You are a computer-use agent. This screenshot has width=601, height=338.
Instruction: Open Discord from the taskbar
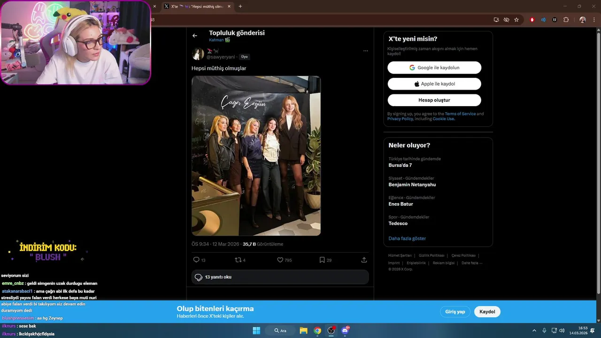point(346,330)
